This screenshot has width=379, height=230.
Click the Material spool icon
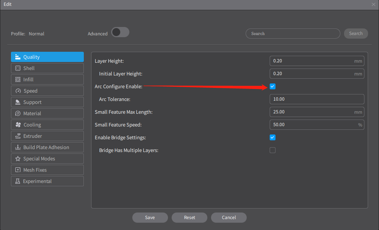pos(17,113)
